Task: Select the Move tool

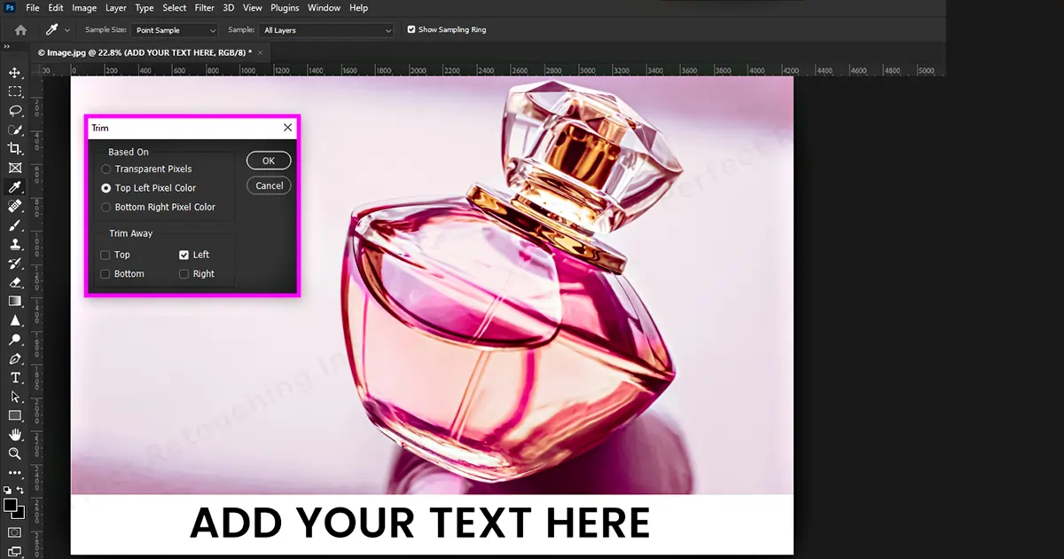Action: point(15,72)
